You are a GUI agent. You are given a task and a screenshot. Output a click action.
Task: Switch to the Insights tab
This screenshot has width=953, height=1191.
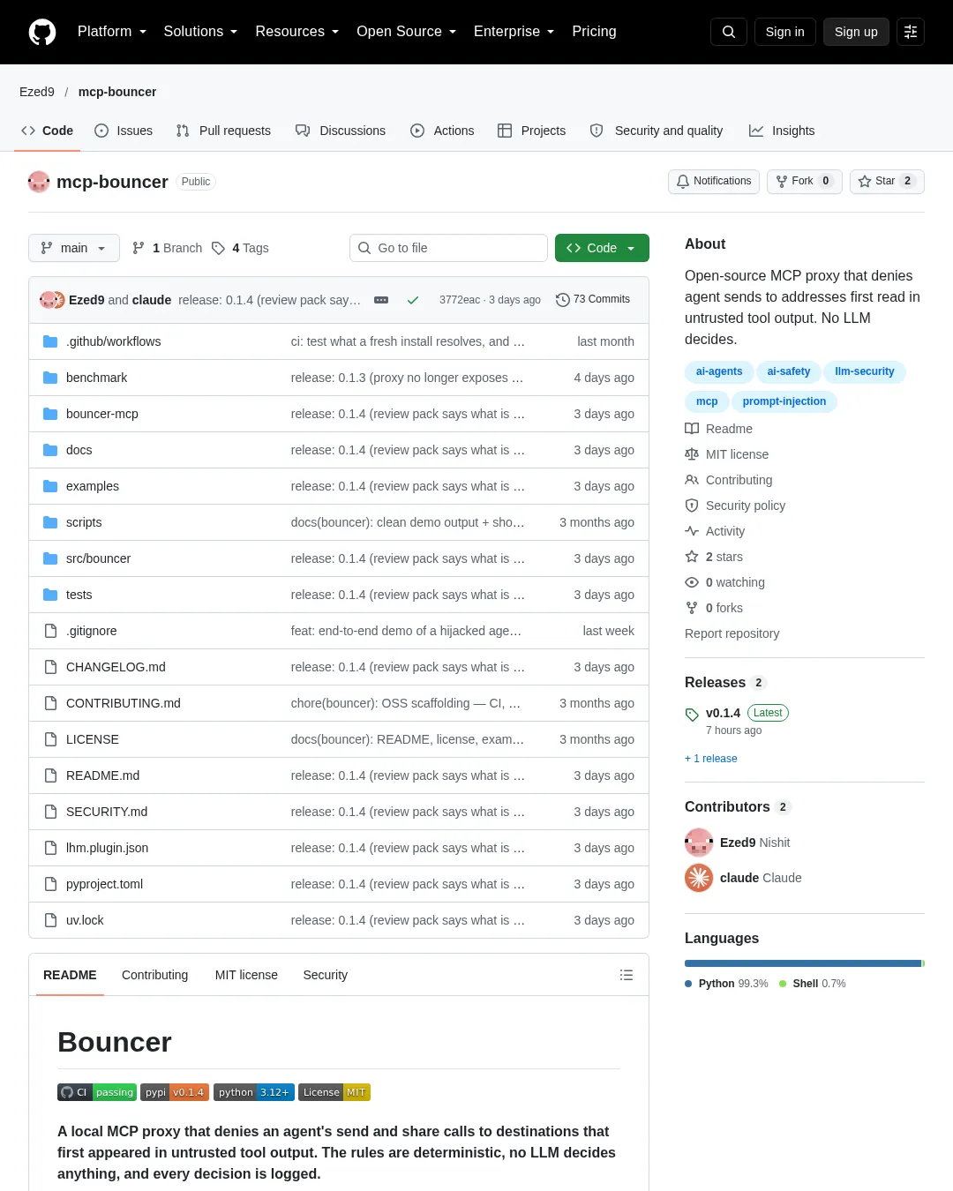[x=782, y=131]
